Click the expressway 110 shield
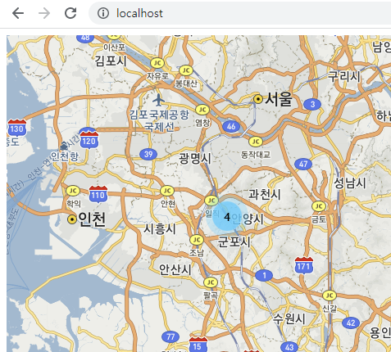 click(98, 194)
